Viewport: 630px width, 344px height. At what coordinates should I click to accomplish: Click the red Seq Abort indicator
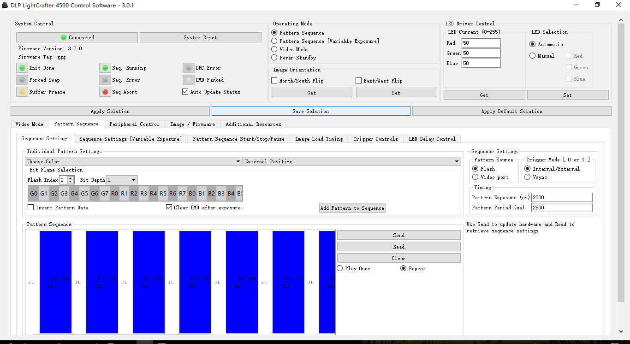coord(105,92)
